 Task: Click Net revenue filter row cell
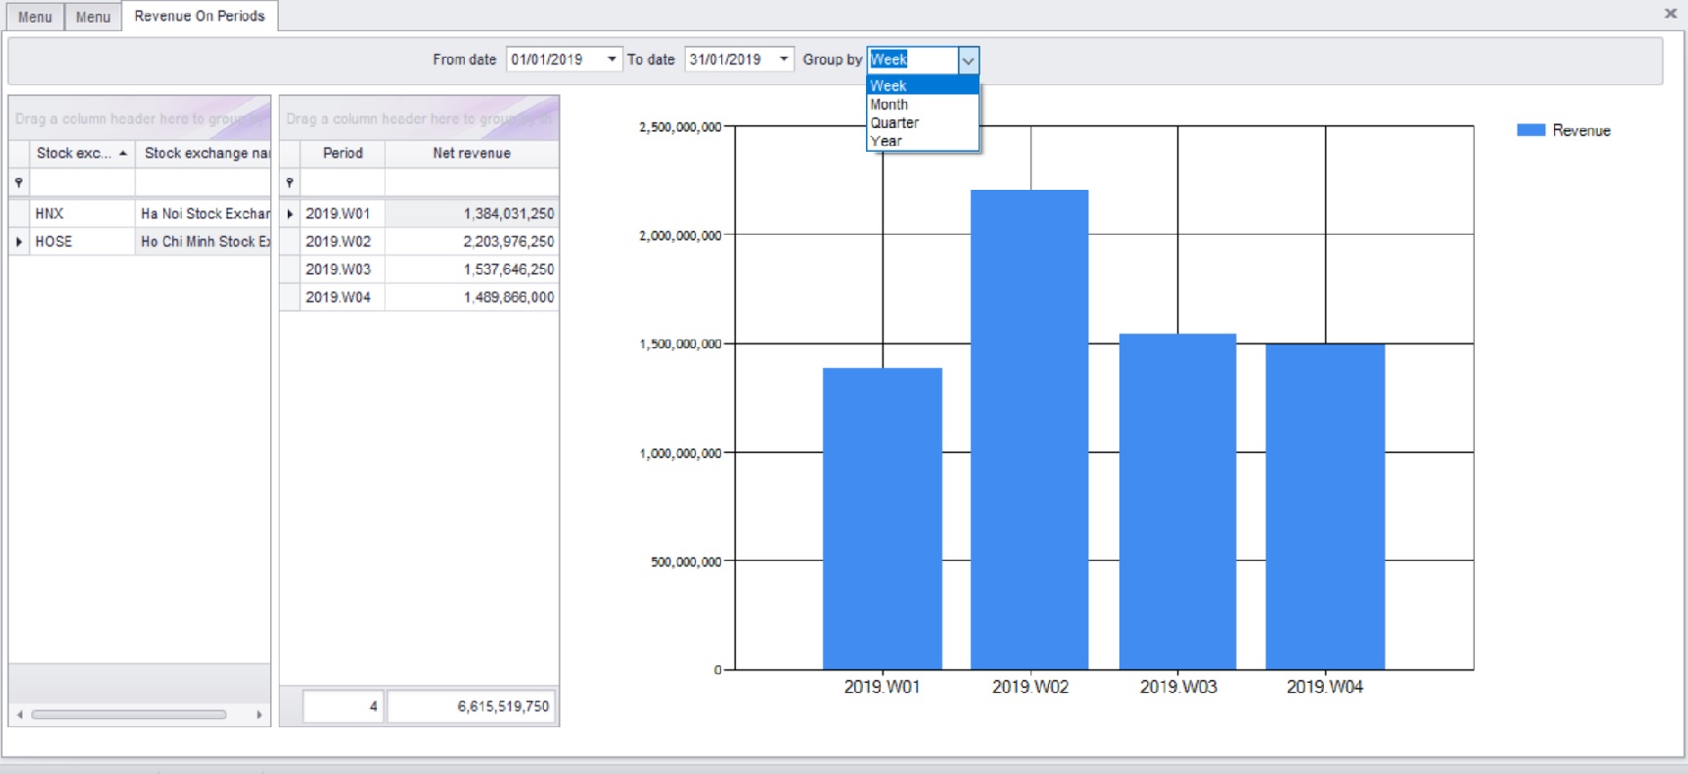[472, 183]
